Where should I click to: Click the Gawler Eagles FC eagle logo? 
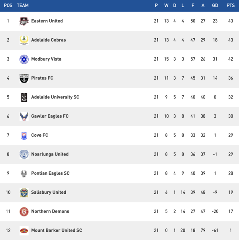coord(24,116)
